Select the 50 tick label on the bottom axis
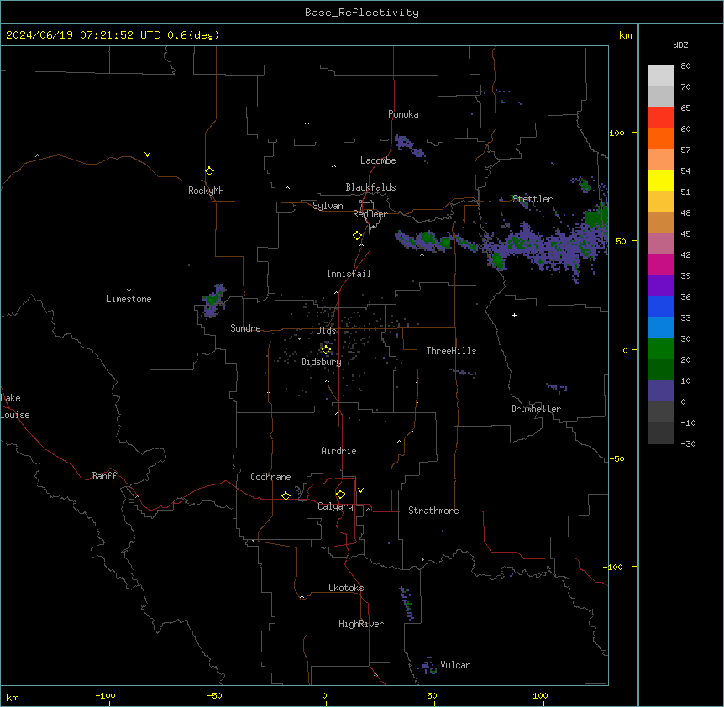The height and width of the screenshot is (707, 724). pyautogui.click(x=432, y=695)
